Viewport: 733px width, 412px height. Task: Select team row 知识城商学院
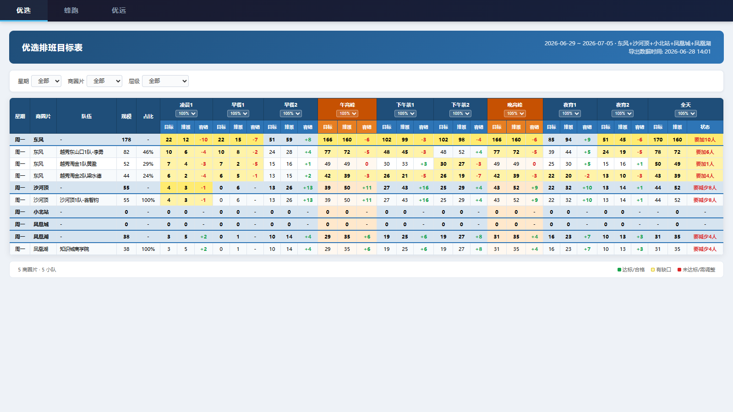(x=366, y=249)
